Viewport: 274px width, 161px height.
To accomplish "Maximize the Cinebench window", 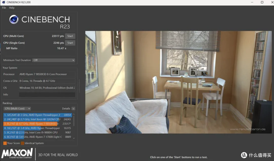I will point(262,2).
